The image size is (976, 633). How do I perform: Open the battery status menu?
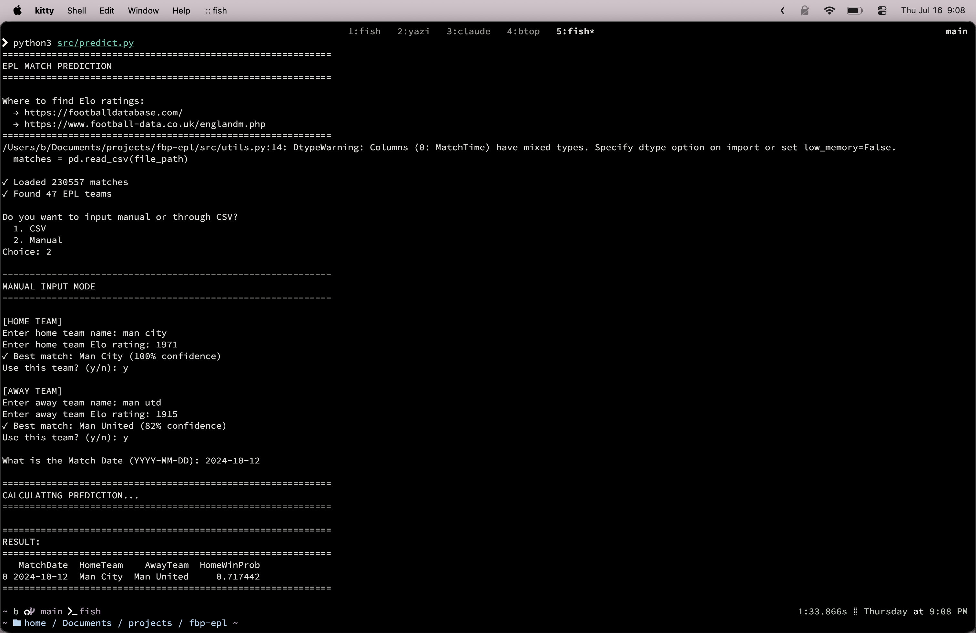(855, 11)
